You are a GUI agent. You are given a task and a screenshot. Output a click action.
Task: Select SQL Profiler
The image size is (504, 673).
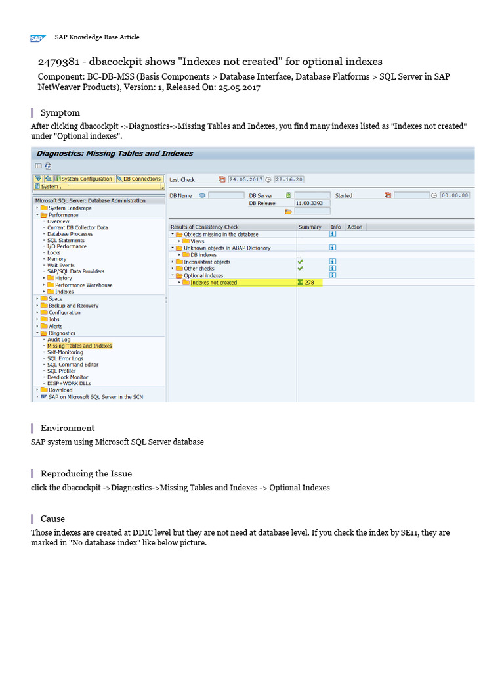point(61,371)
